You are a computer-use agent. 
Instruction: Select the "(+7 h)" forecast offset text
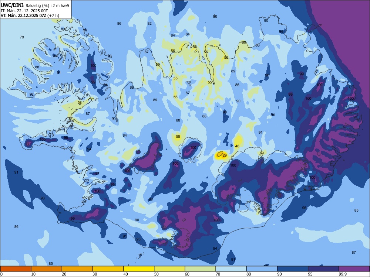pos(53,16)
